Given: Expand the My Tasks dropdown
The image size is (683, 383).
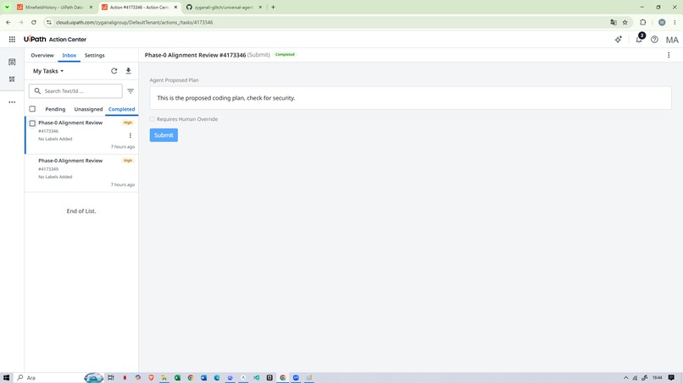Looking at the screenshot, I should (48, 71).
